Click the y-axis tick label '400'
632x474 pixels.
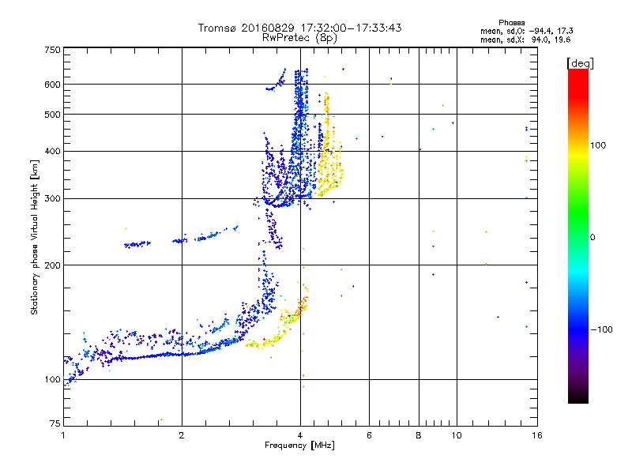(x=52, y=152)
